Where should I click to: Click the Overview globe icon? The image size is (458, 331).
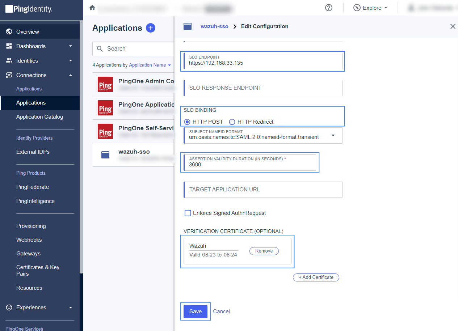(x=9, y=32)
